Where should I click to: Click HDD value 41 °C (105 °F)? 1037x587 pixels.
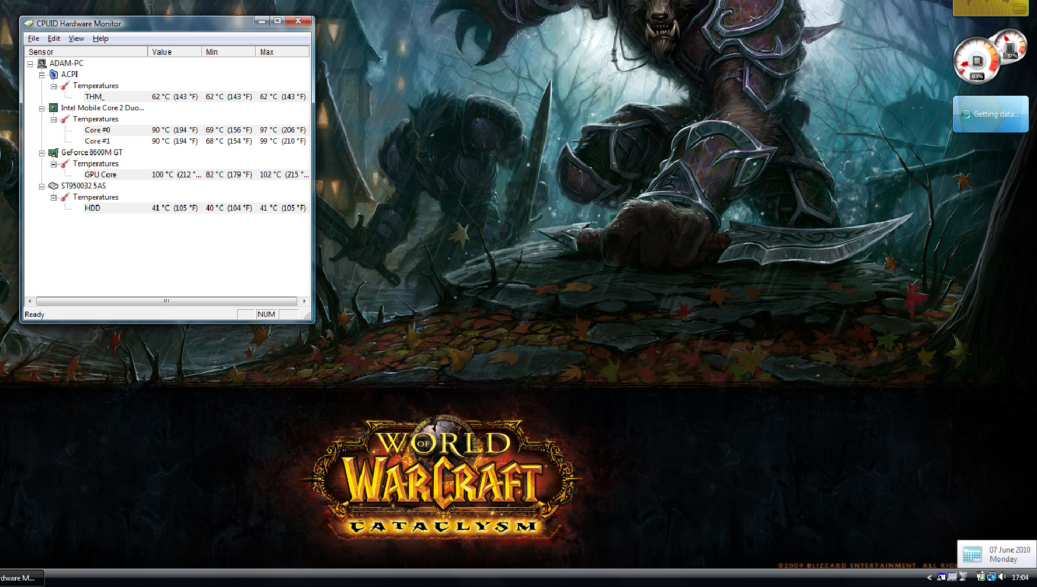175,208
